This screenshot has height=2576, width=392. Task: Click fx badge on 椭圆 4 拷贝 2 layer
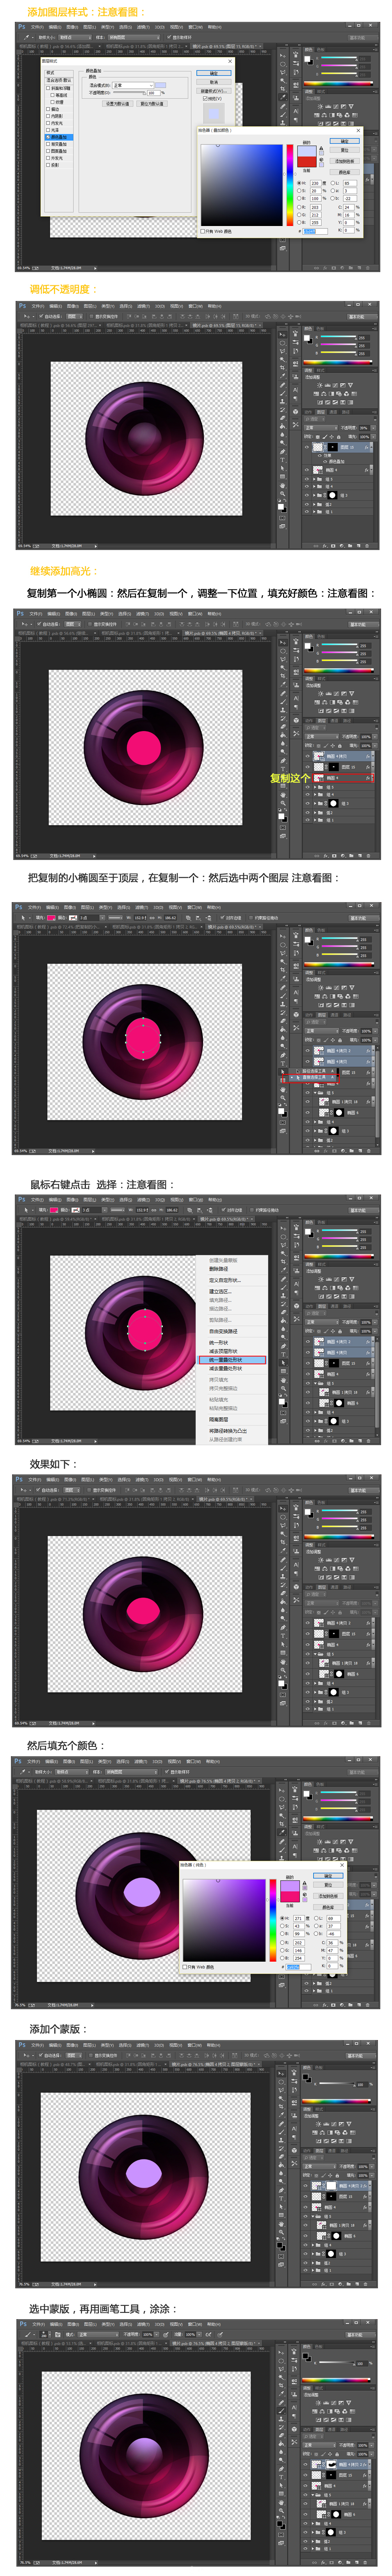point(368,1342)
